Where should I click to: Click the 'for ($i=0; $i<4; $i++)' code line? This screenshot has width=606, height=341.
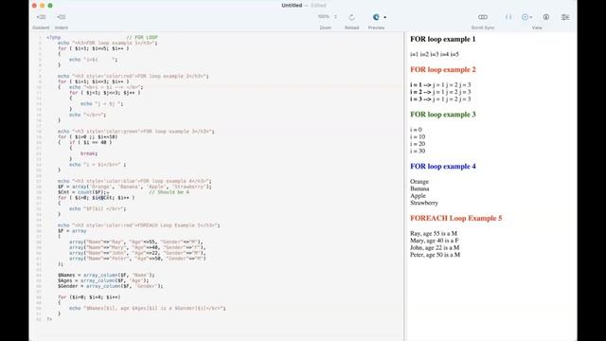[89, 297]
